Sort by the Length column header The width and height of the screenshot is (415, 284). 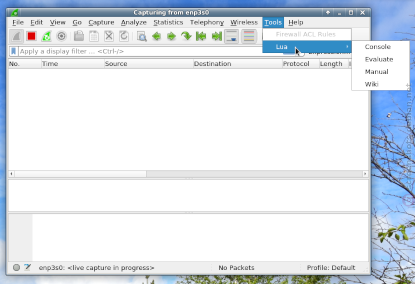pyautogui.click(x=334, y=63)
